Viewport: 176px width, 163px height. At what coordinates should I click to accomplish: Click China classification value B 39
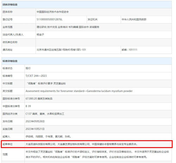(28, 106)
